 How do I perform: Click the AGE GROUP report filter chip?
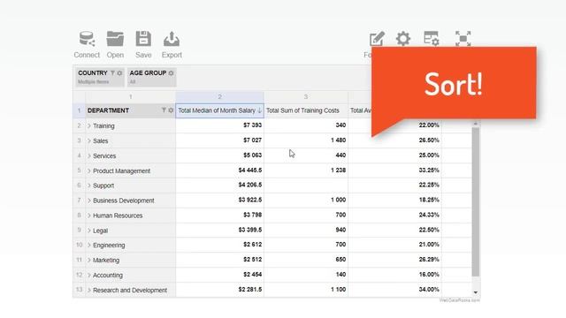(x=151, y=77)
